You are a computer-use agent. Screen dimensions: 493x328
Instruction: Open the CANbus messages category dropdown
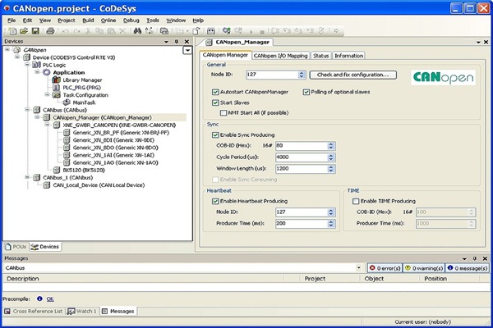361,267
